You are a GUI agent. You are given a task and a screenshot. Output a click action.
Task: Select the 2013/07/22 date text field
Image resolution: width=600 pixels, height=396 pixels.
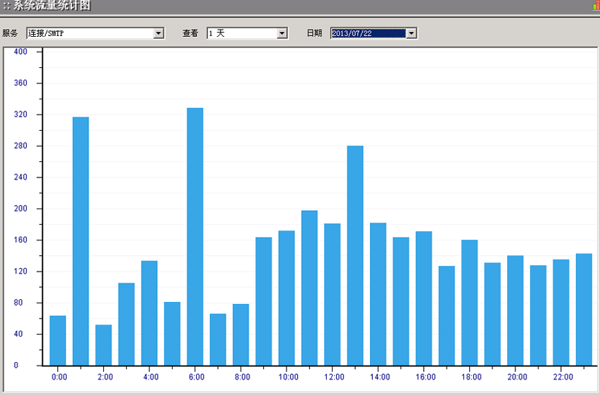[367, 33]
